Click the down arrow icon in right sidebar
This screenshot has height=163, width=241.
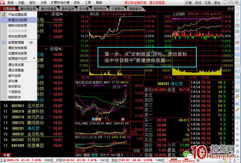237,20
